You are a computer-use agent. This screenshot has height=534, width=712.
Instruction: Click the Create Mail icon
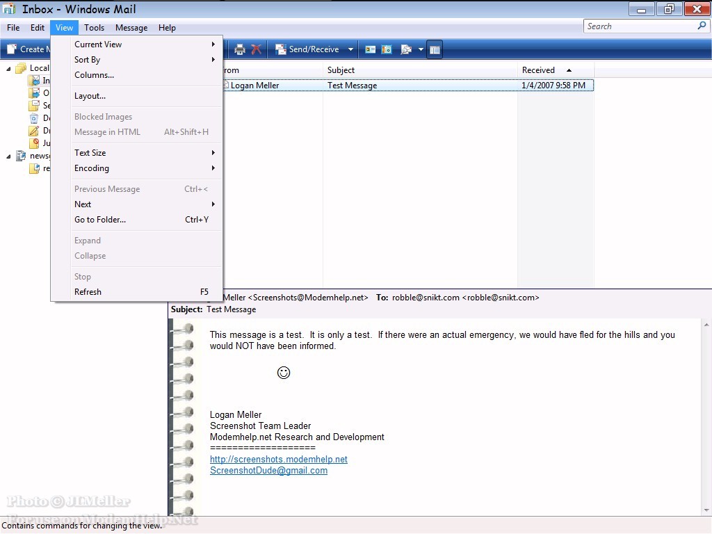pos(11,49)
